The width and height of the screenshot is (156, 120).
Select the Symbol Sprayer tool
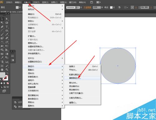coord(2,62)
